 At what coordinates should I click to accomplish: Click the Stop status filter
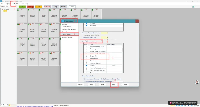[55, 6]
